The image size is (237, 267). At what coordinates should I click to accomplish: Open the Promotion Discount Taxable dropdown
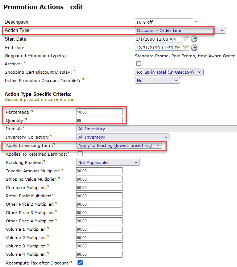[157, 81]
